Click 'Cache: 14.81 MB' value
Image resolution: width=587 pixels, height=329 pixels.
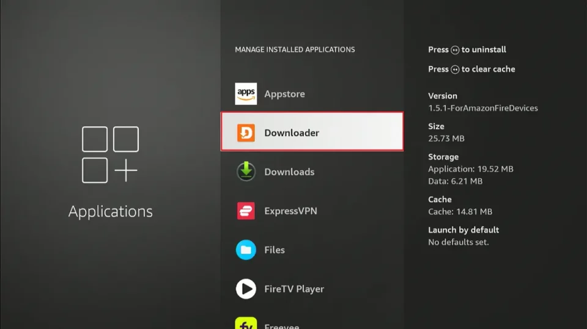[460, 212]
